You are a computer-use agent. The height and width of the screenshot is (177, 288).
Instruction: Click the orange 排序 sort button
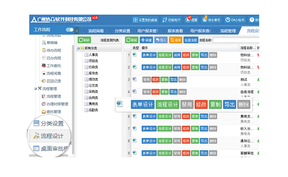click(175, 40)
